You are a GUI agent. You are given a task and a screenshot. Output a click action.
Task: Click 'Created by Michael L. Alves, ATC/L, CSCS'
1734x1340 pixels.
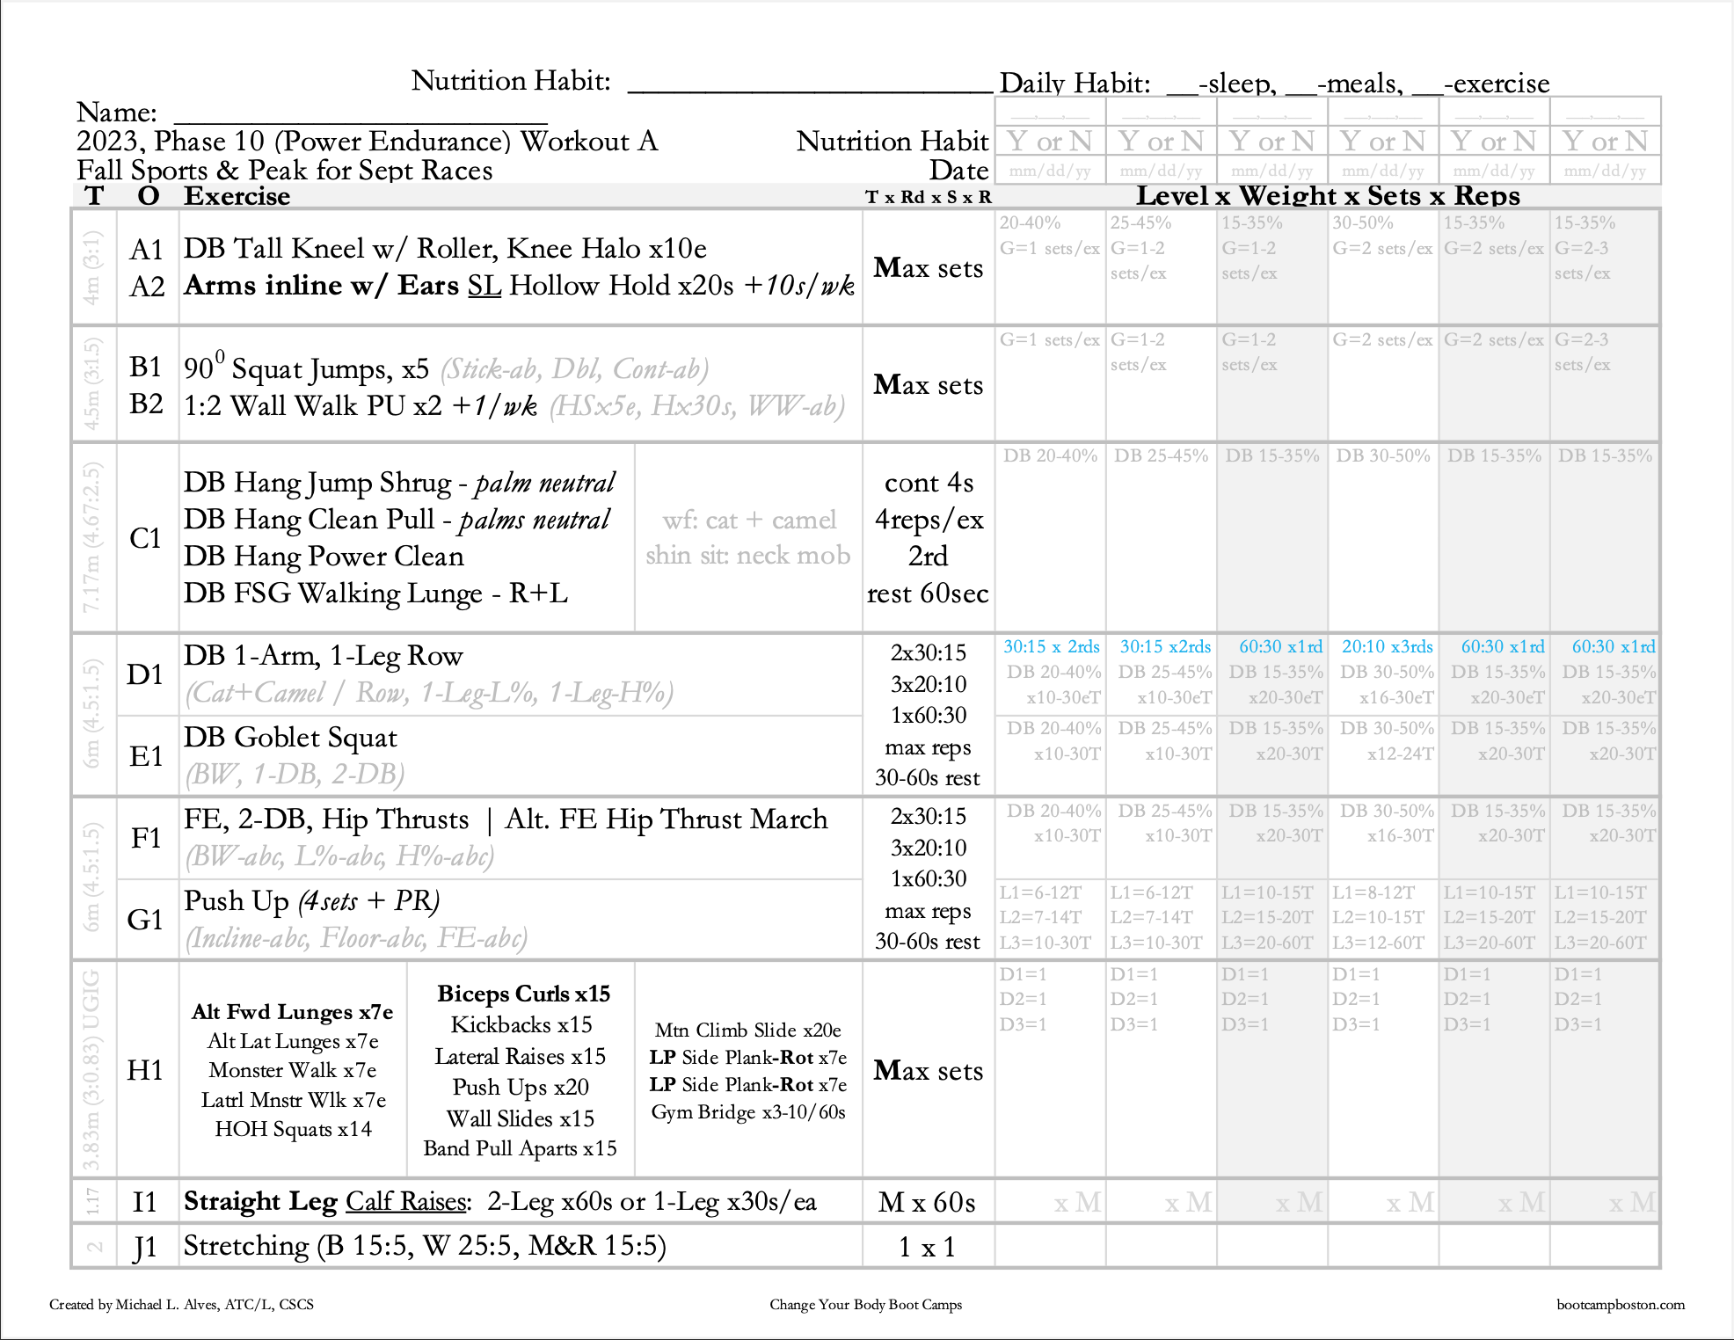(x=182, y=1305)
